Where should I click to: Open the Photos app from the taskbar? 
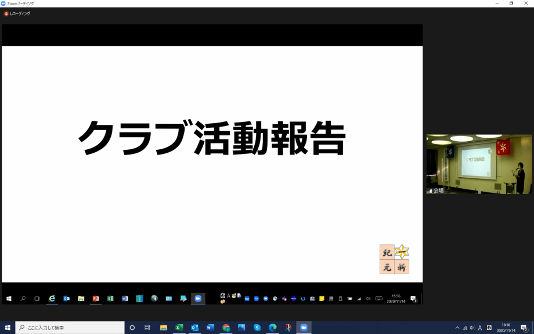[241, 328]
